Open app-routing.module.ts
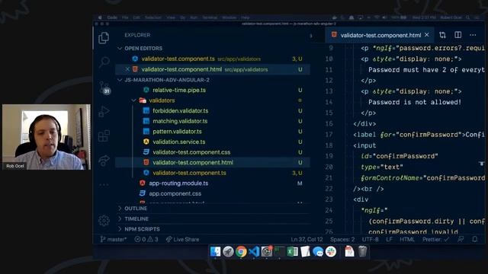The width and height of the screenshot is (488, 274). [213, 183]
